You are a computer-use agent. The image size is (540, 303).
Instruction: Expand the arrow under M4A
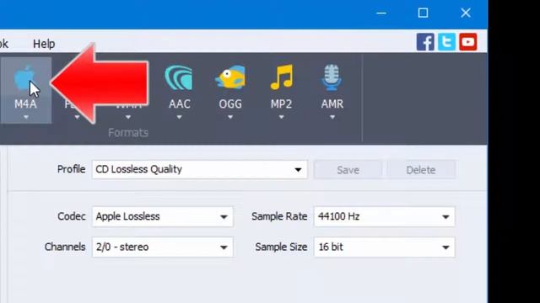(x=26, y=118)
